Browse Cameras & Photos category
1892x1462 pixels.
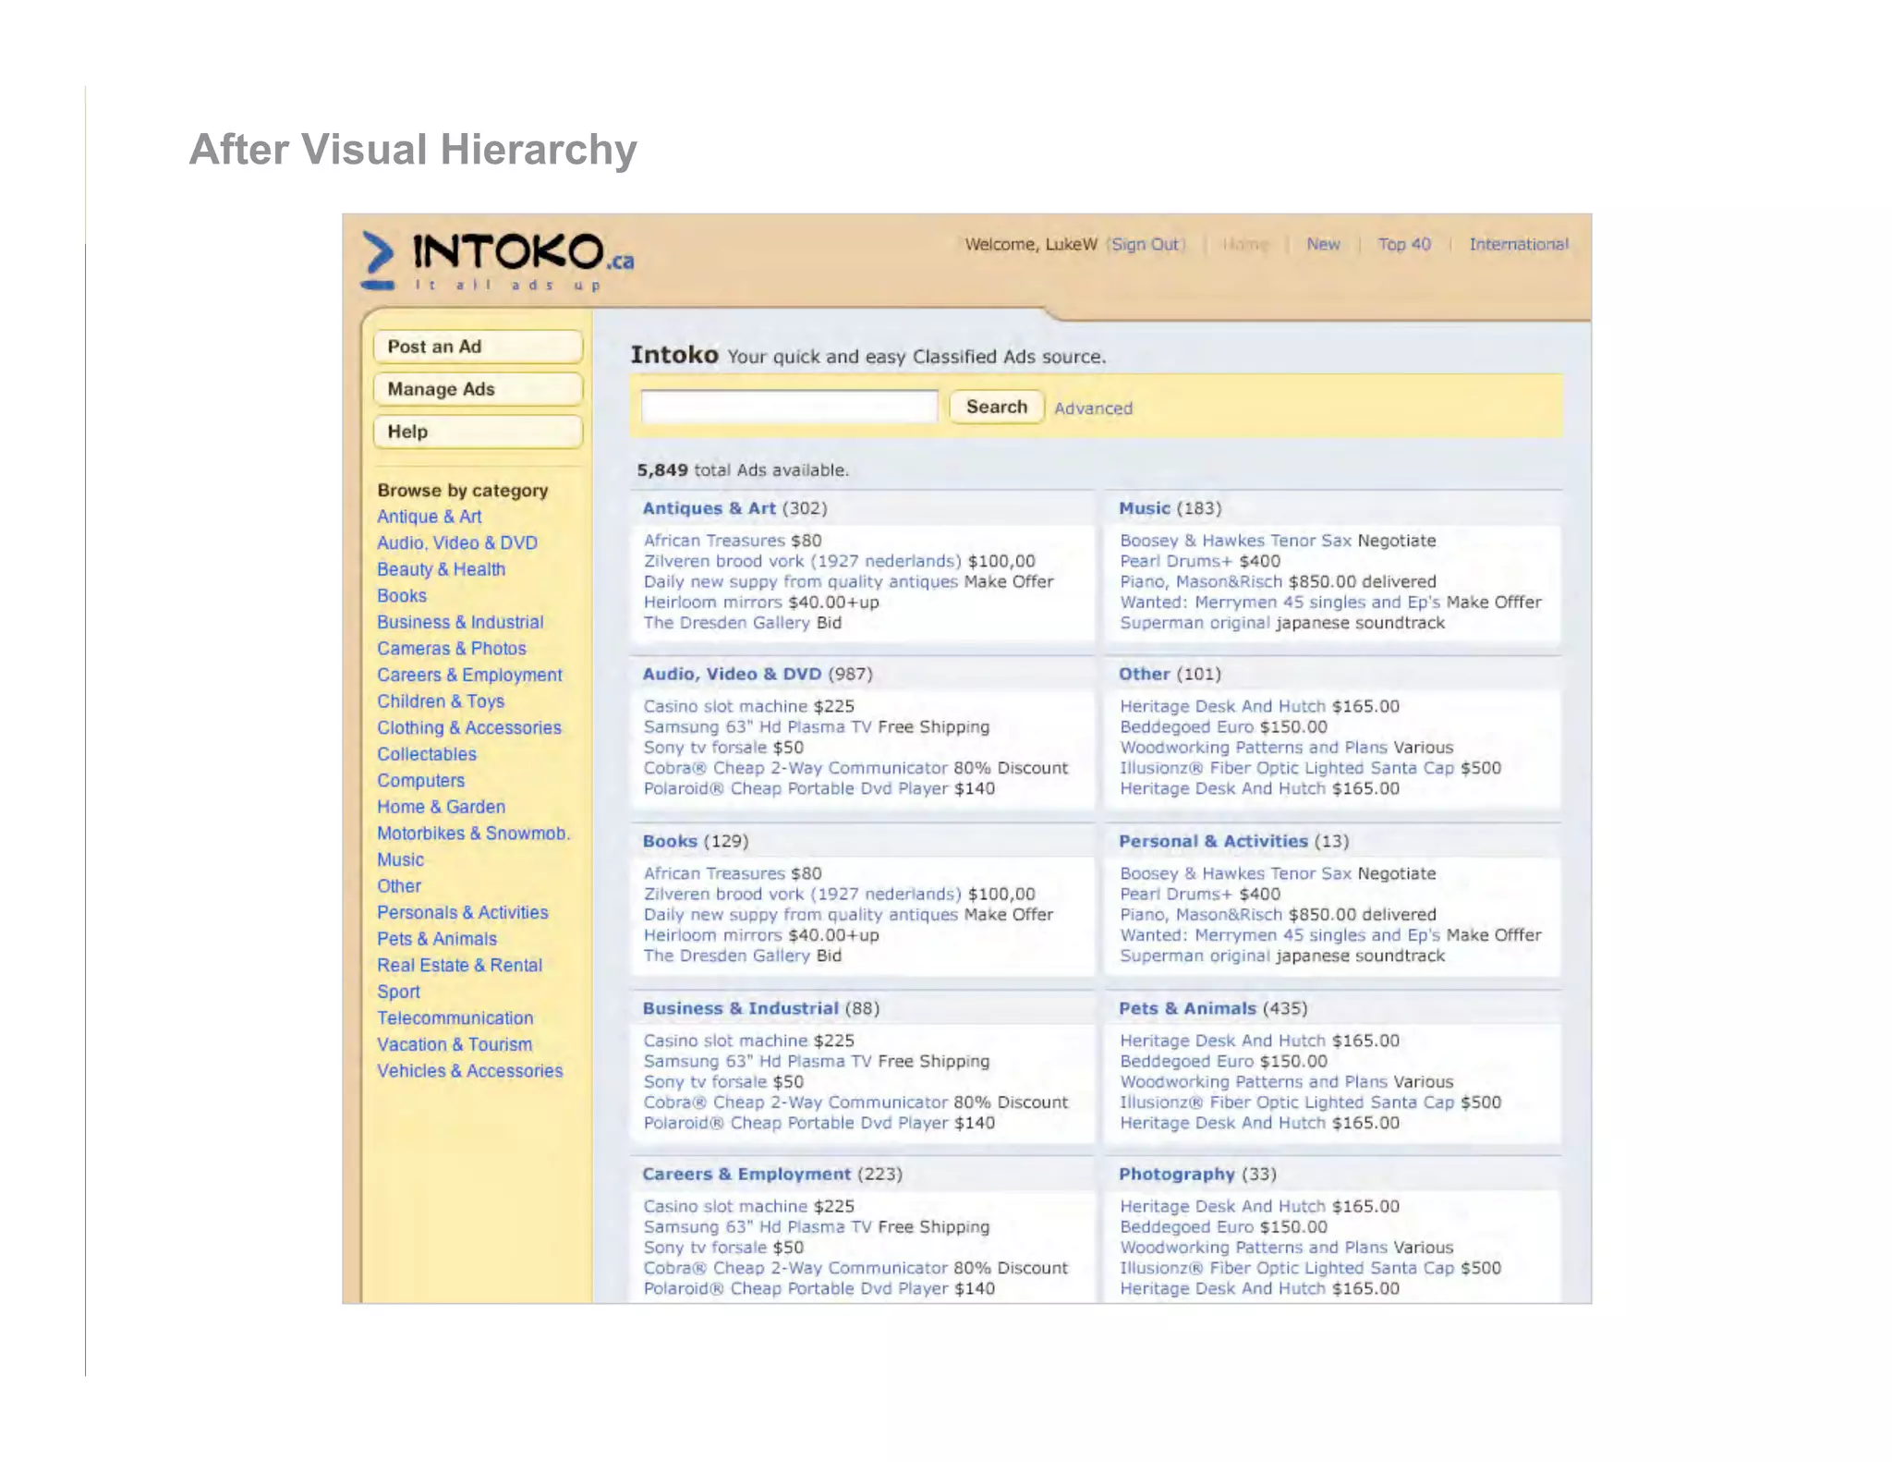tap(451, 649)
